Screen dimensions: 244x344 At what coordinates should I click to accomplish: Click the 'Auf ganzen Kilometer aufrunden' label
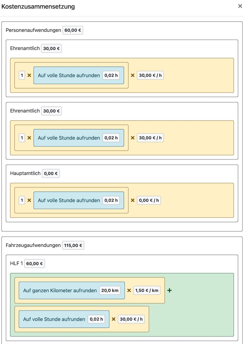[60, 290]
